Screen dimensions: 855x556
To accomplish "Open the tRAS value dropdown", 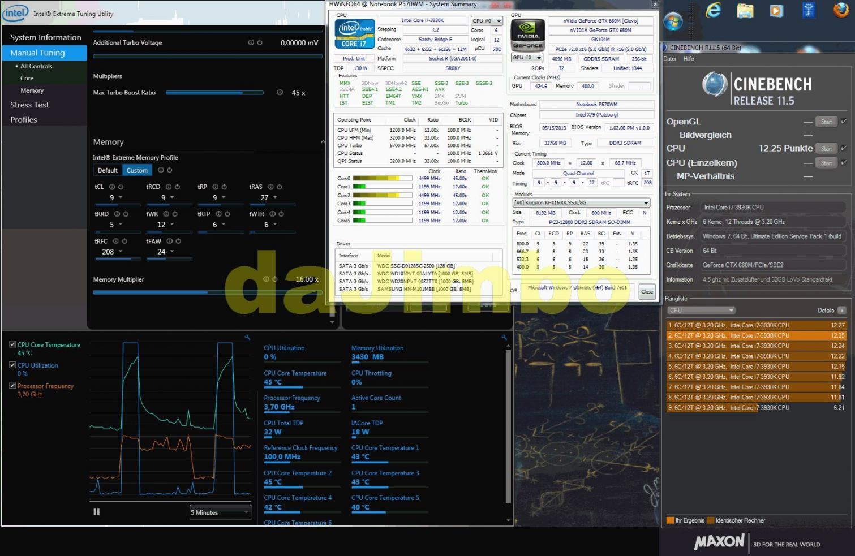I will coord(275,198).
